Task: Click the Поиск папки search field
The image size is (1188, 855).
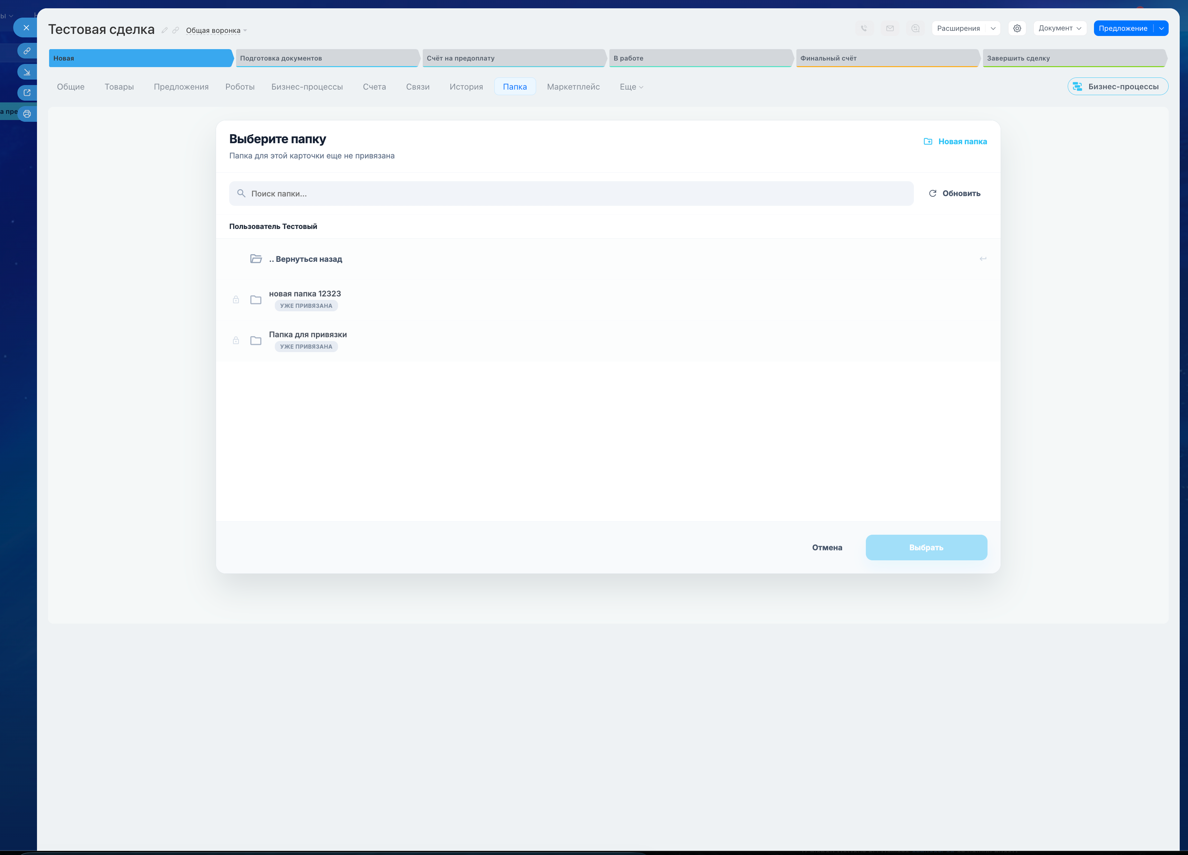Action: (571, 193)
